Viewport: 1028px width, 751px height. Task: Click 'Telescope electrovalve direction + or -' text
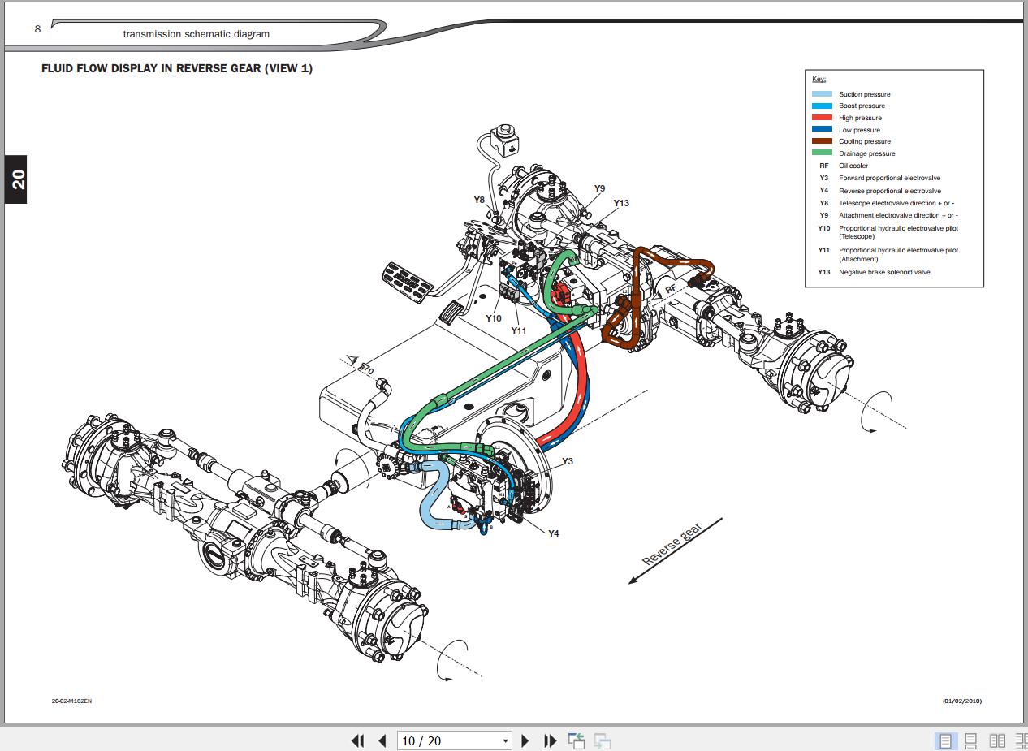pos(896,203)
